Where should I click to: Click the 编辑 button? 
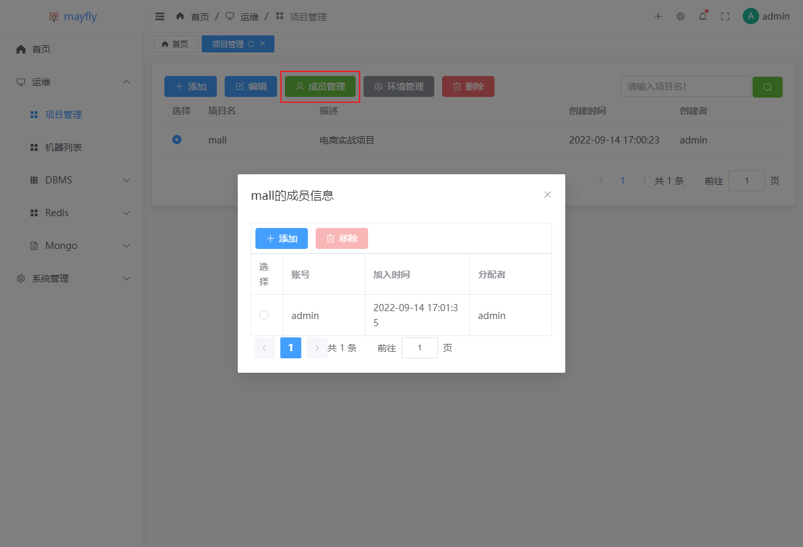pos(251,86)
